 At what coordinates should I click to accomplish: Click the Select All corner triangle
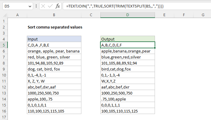(x=5, y=15)
